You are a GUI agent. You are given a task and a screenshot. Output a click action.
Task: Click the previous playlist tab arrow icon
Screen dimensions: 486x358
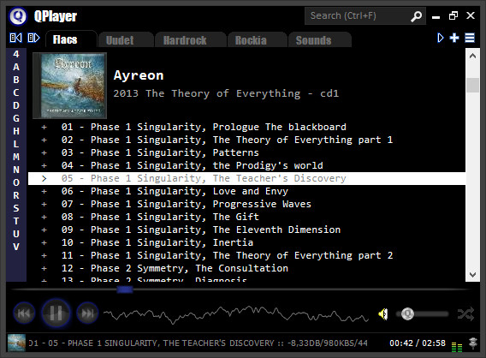click(15, 38)
